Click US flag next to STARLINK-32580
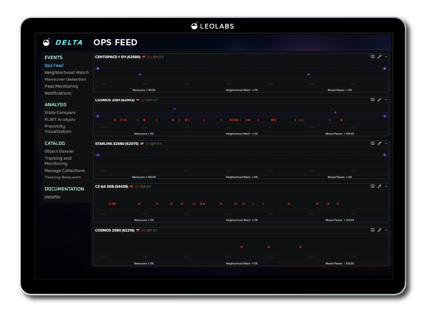Image resolution: width=426 pixels, height=320 pixels. coord(142,143)
